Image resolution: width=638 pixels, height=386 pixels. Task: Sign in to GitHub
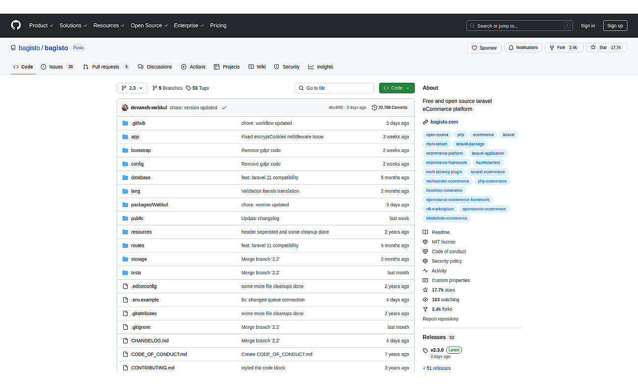[x=587, y=26]
